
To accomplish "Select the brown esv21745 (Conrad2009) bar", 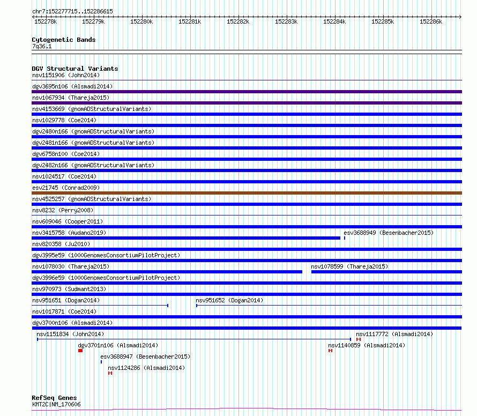I will (x=247, y=193).
